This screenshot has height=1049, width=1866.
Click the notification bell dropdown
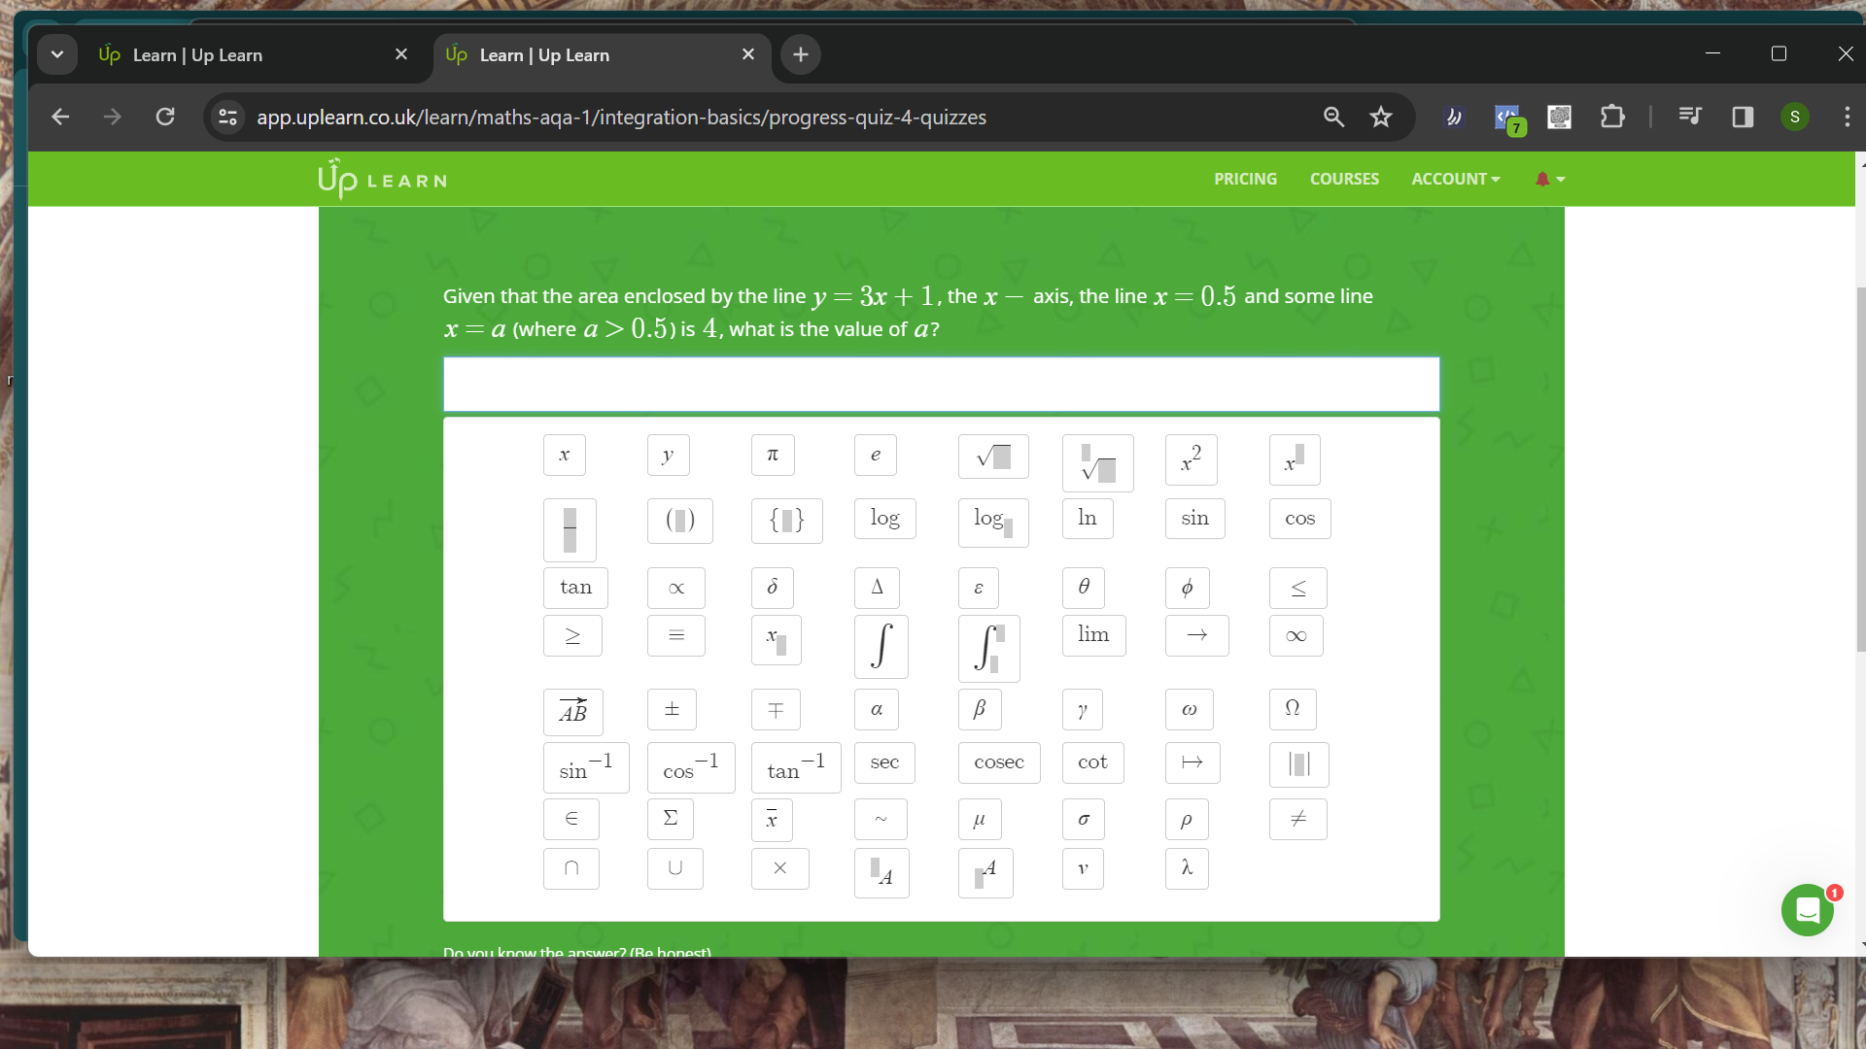(x=1548, y=178)
